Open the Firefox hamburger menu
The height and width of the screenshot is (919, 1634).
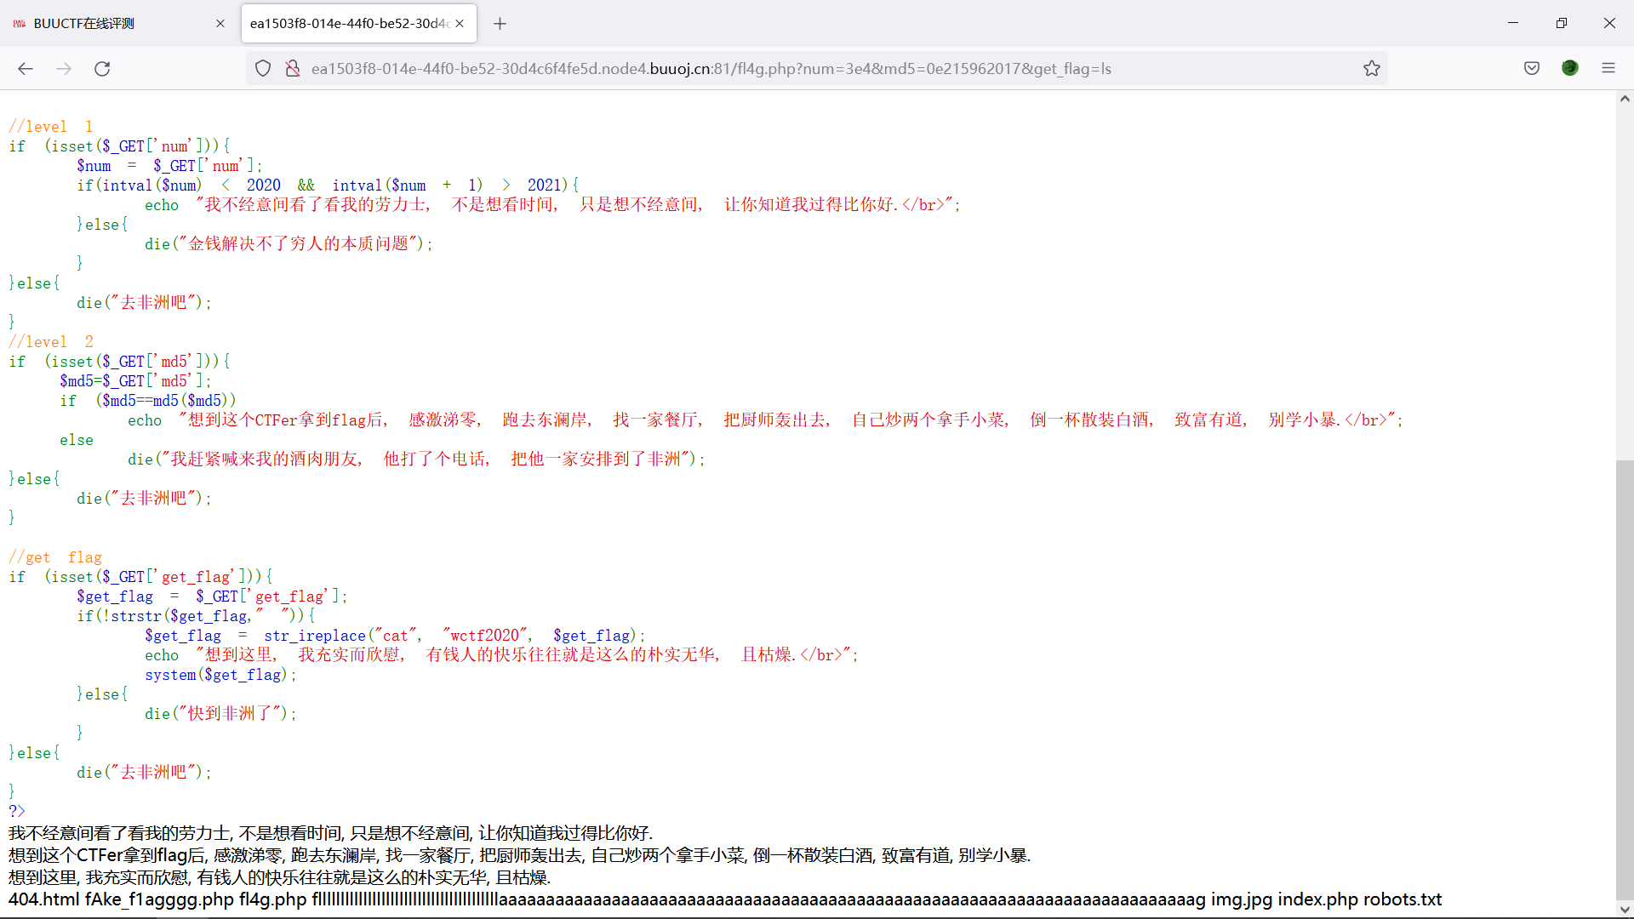(x=1608, y=69)
